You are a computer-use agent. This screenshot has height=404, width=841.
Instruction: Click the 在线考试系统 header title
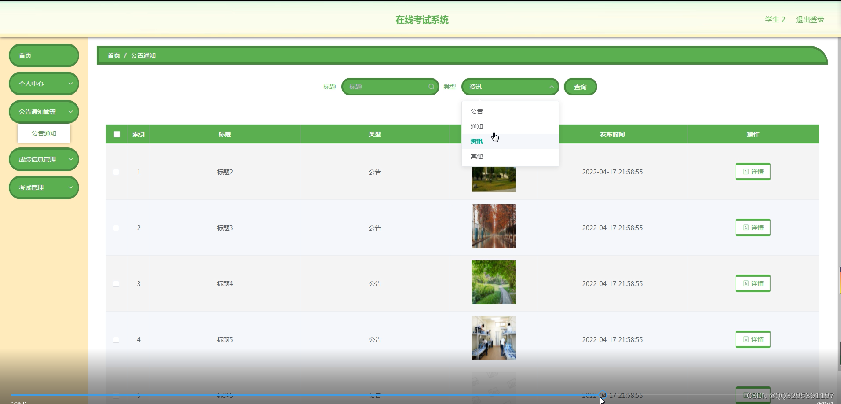(x=422, y=20)
